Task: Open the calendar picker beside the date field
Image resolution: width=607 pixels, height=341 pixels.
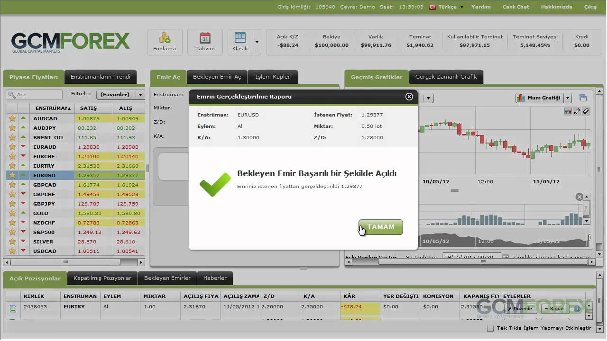Action: point(505,257)
